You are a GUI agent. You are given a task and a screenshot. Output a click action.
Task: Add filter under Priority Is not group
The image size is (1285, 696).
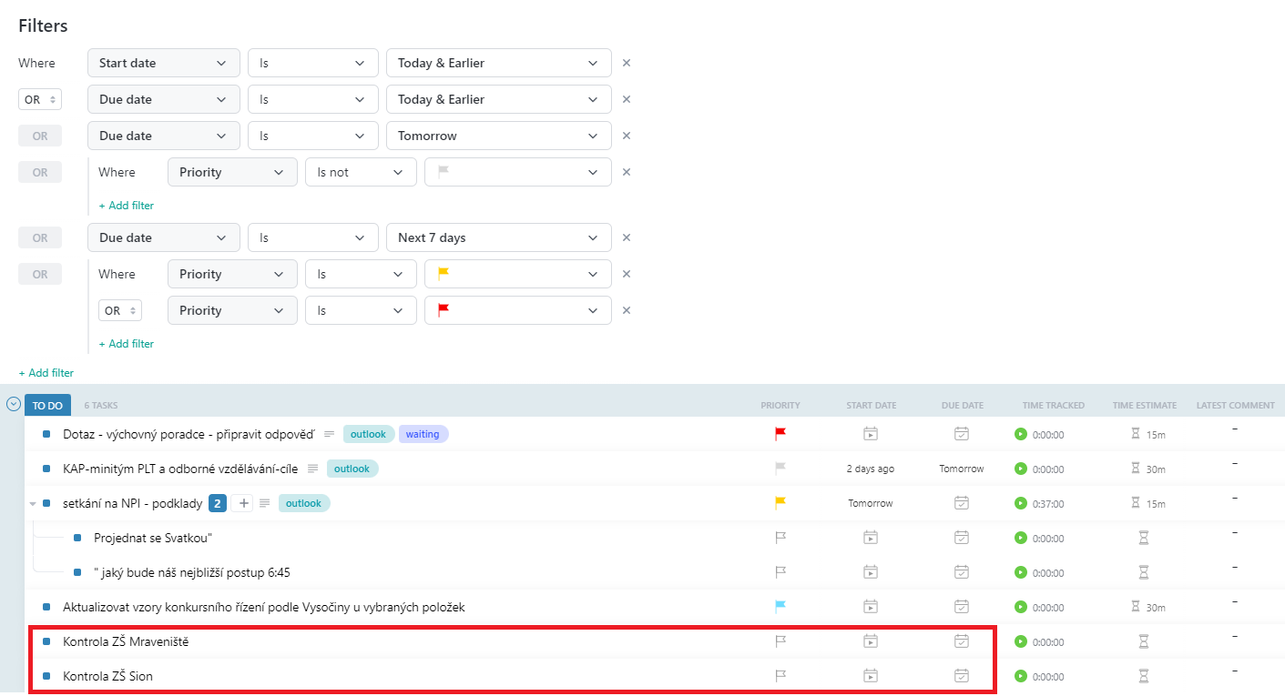pyautogui.click(x=127, y=206)
